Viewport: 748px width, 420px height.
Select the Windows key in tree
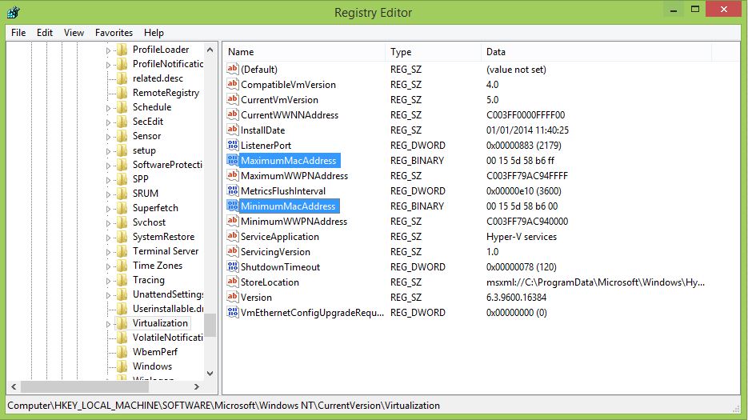pyautogui.click(x=152, y=366)
